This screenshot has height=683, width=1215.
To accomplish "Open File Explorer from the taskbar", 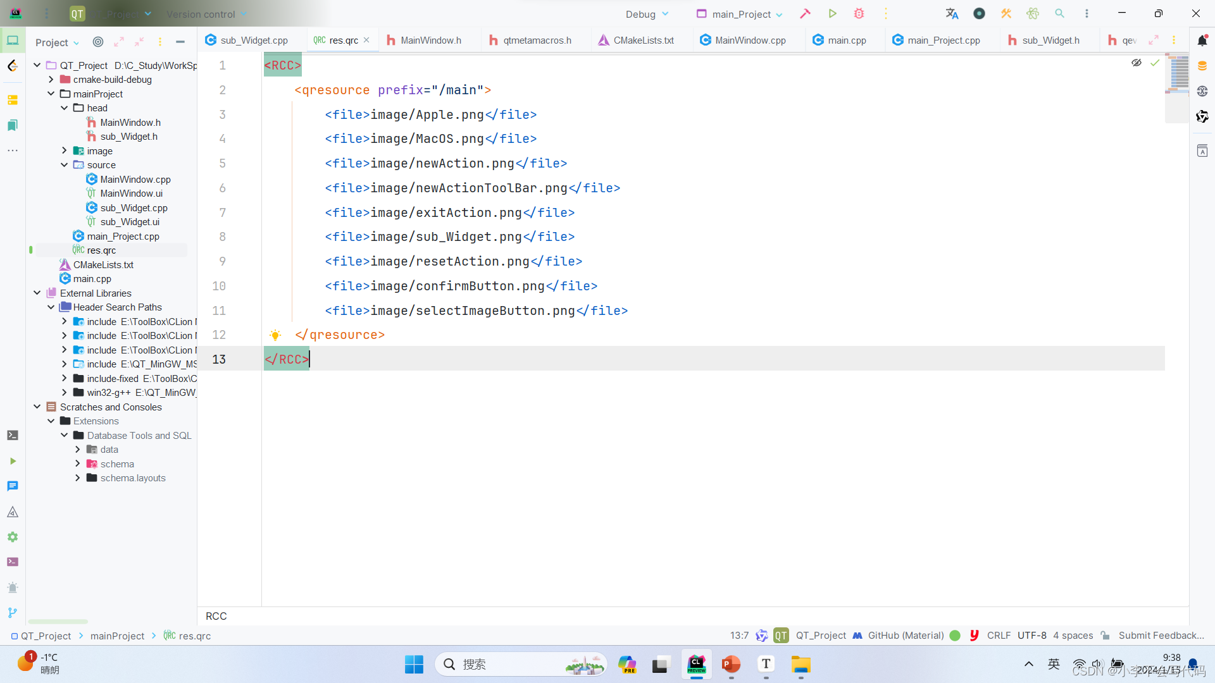I will click(801, 665).
